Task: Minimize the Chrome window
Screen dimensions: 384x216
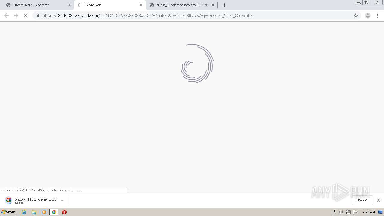Action: [359, 3]
